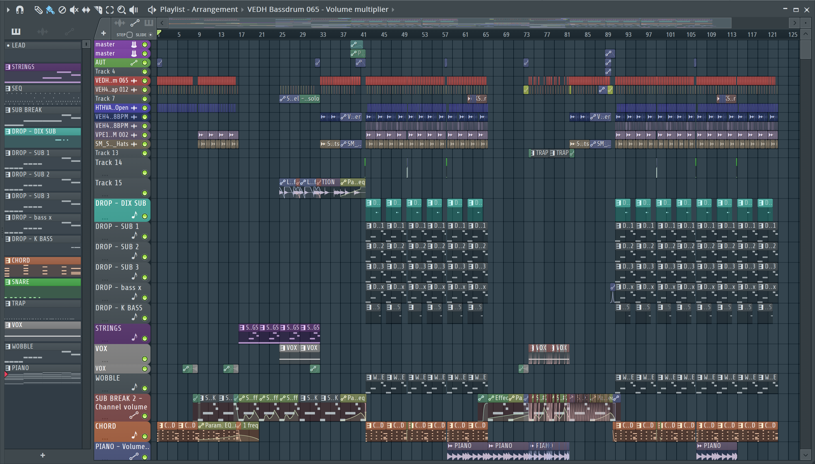Viewport: 815px width, 464px height.
Task: Expand the arrow after Playlist - Arrangement
Action: coord(242,10)
